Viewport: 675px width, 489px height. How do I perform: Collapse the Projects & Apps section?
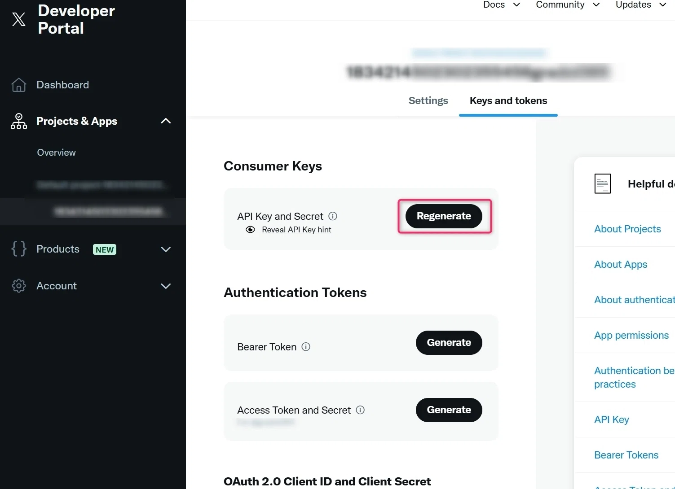point(166,121)
